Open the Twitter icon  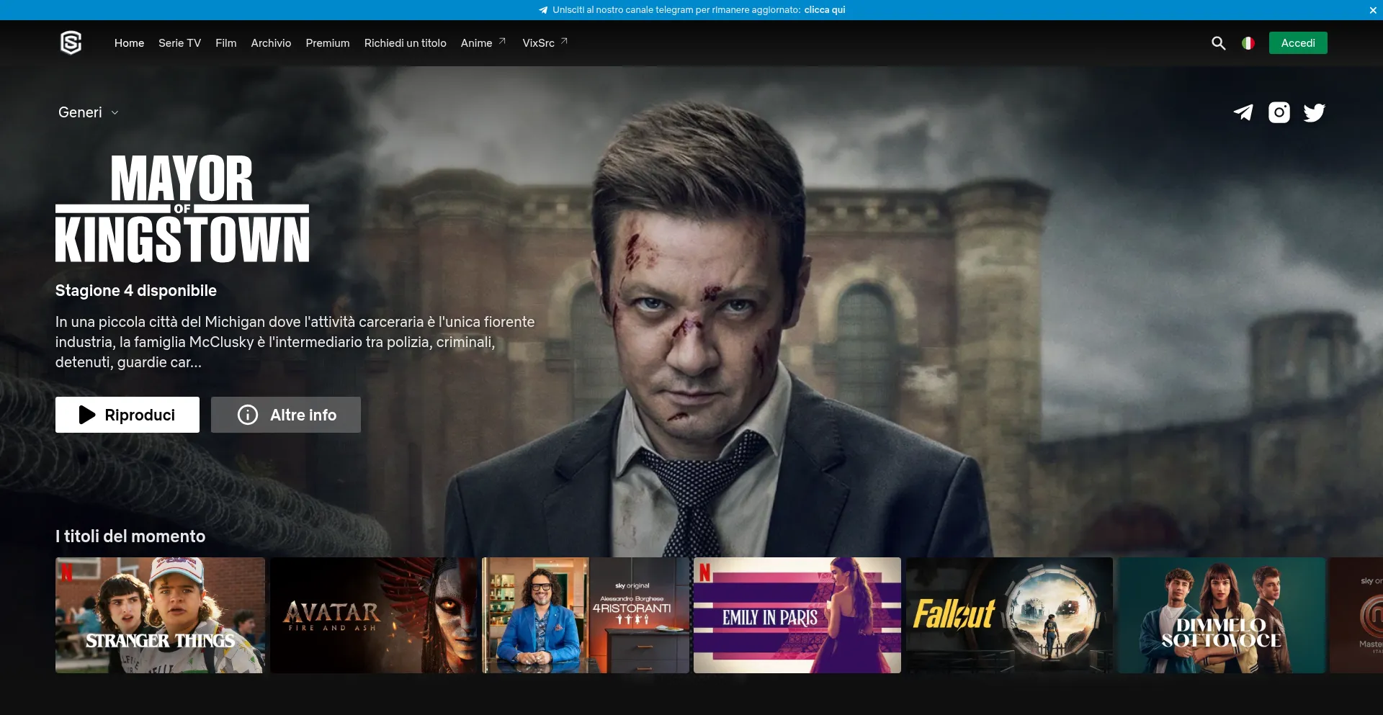click(x=1314, y=112)
